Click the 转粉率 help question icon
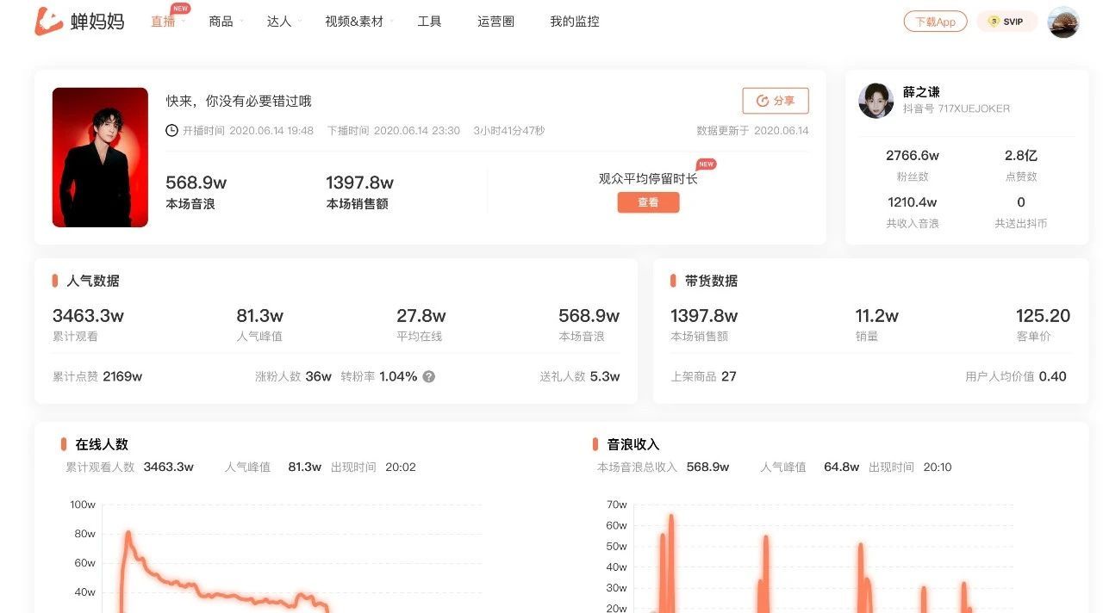The width and height of the screenshot is (1103, 613). point(428,376)
